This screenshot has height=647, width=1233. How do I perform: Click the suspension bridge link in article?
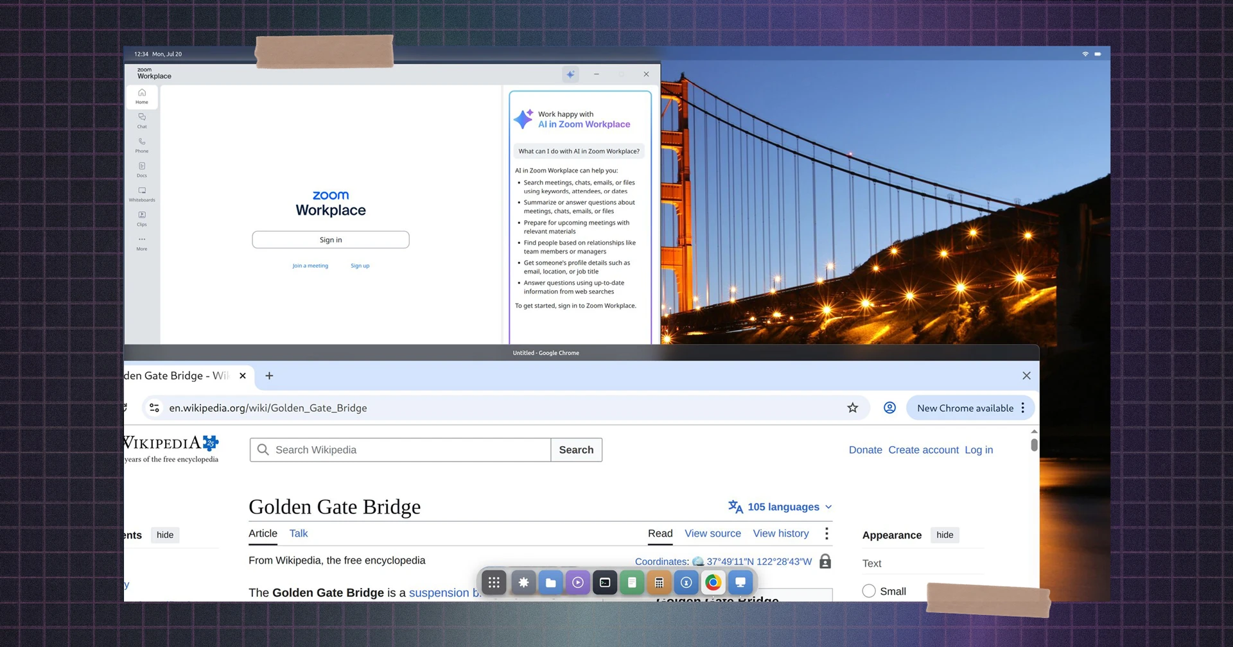(445, 592)
